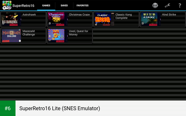Switch to the Games tab

[x=46, y=5]
